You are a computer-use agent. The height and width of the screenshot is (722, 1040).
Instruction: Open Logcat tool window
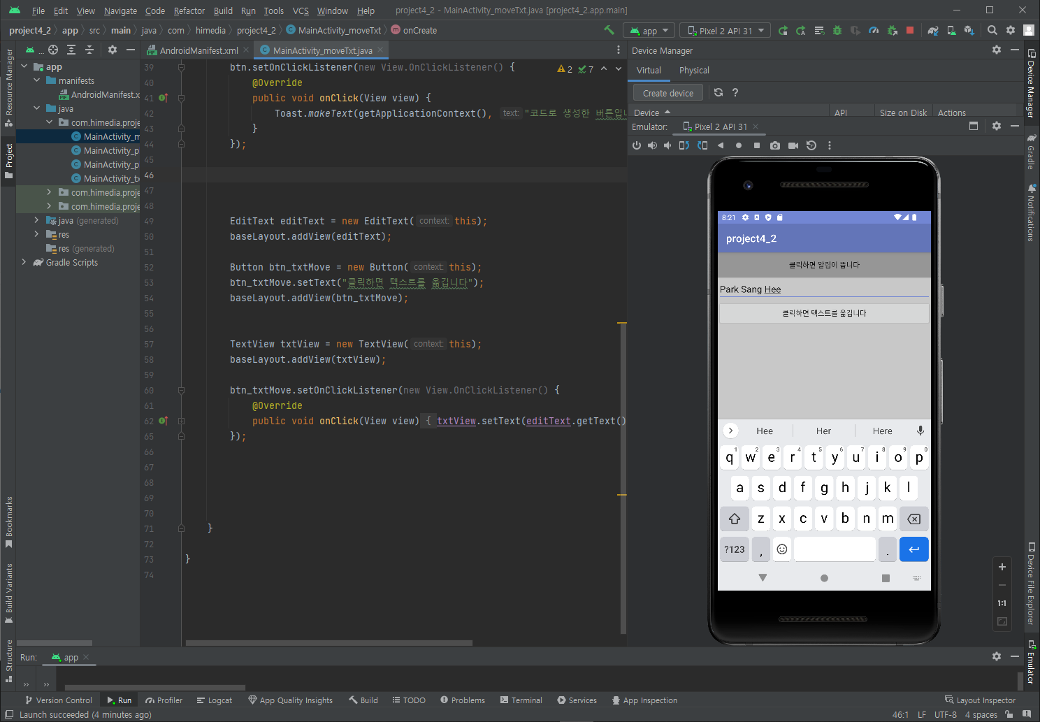pyautogui.click(x=215, y=700)
